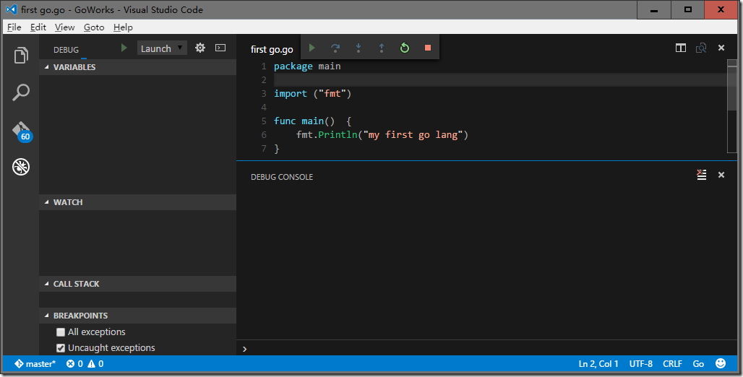Open launch.json with the gear icon
Image resolution: width=743 pixels, height=377 pixels.
[x=200, y=48]
